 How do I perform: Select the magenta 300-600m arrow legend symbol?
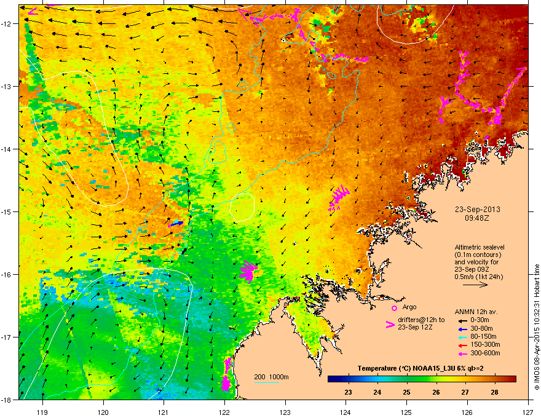pyautogui.click(x=463, y=353)
